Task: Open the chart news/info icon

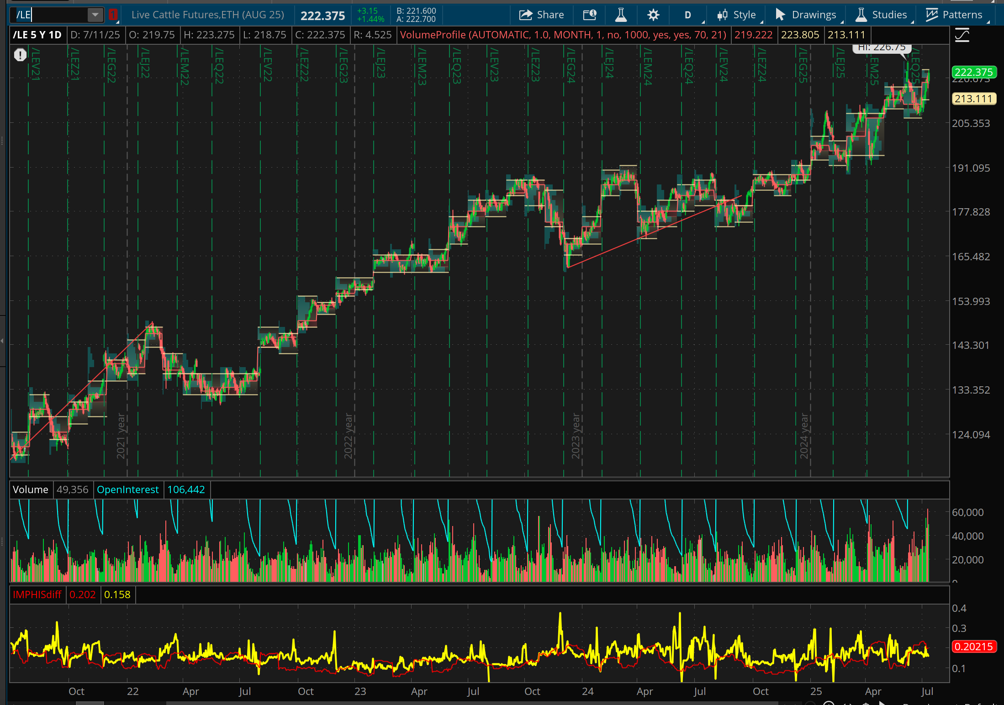Action: 589,15
